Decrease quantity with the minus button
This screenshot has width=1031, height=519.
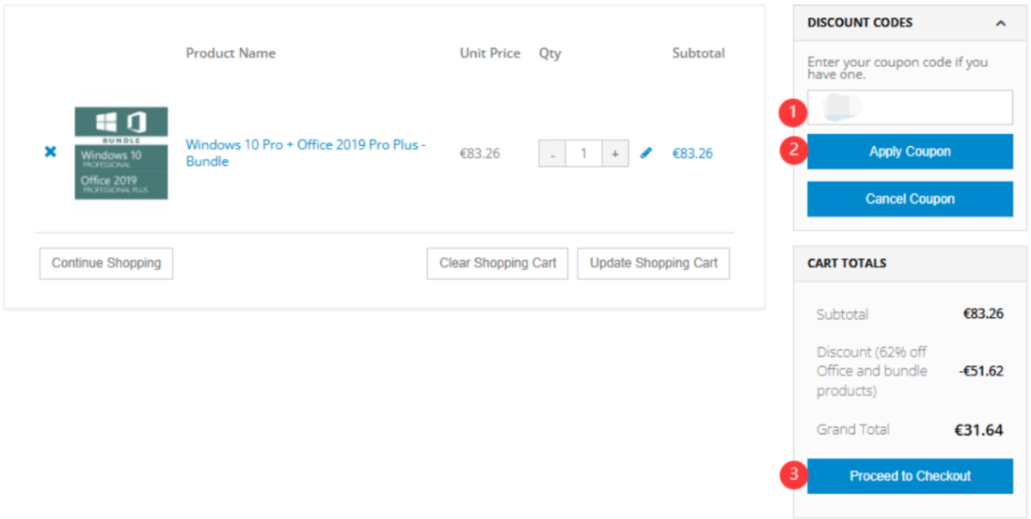(x=552, y=154)
